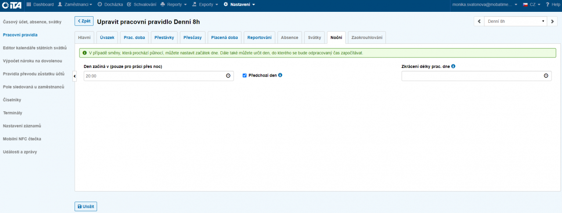Go to previous work rule arrow
This screenshot has height=213, width=562.
pos(479,21)
